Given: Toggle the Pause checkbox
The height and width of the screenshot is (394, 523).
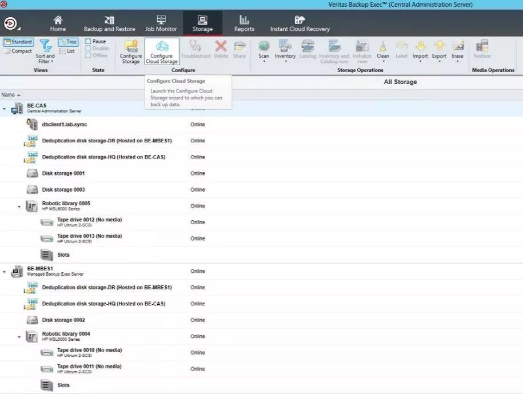Looking at the screenshot, I should tap(88, 41).
